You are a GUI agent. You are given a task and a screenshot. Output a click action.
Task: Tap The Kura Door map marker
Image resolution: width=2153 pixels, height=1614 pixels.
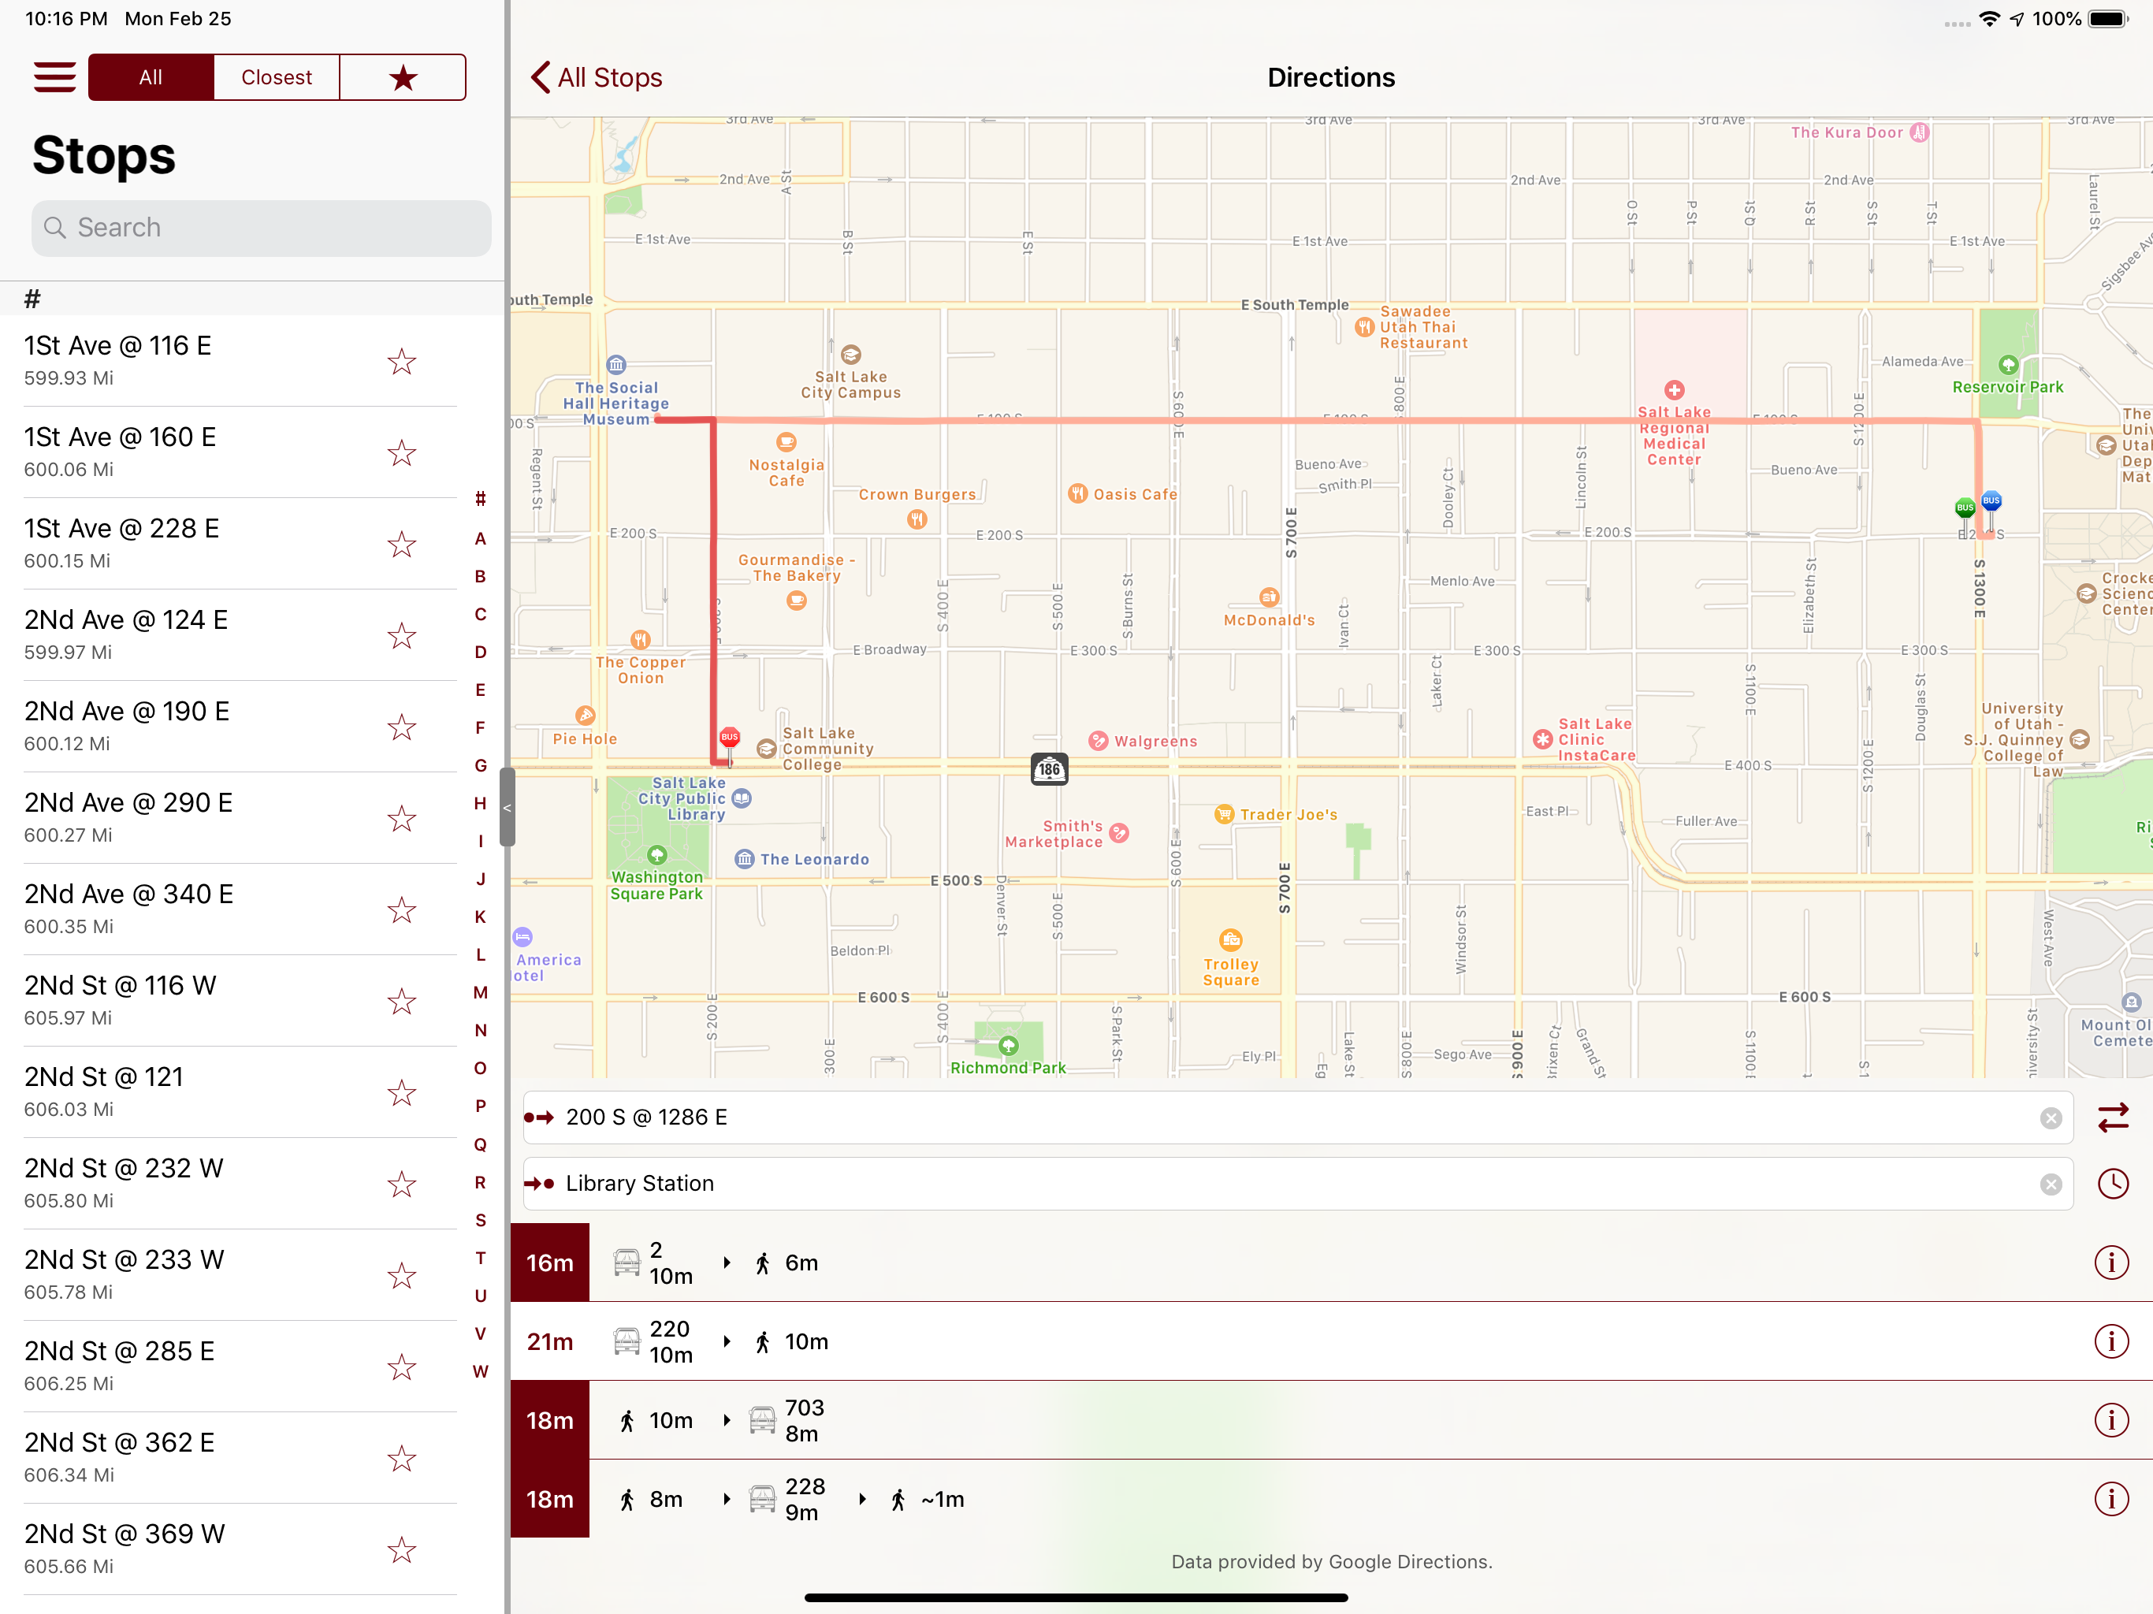tap(1920, 132)
